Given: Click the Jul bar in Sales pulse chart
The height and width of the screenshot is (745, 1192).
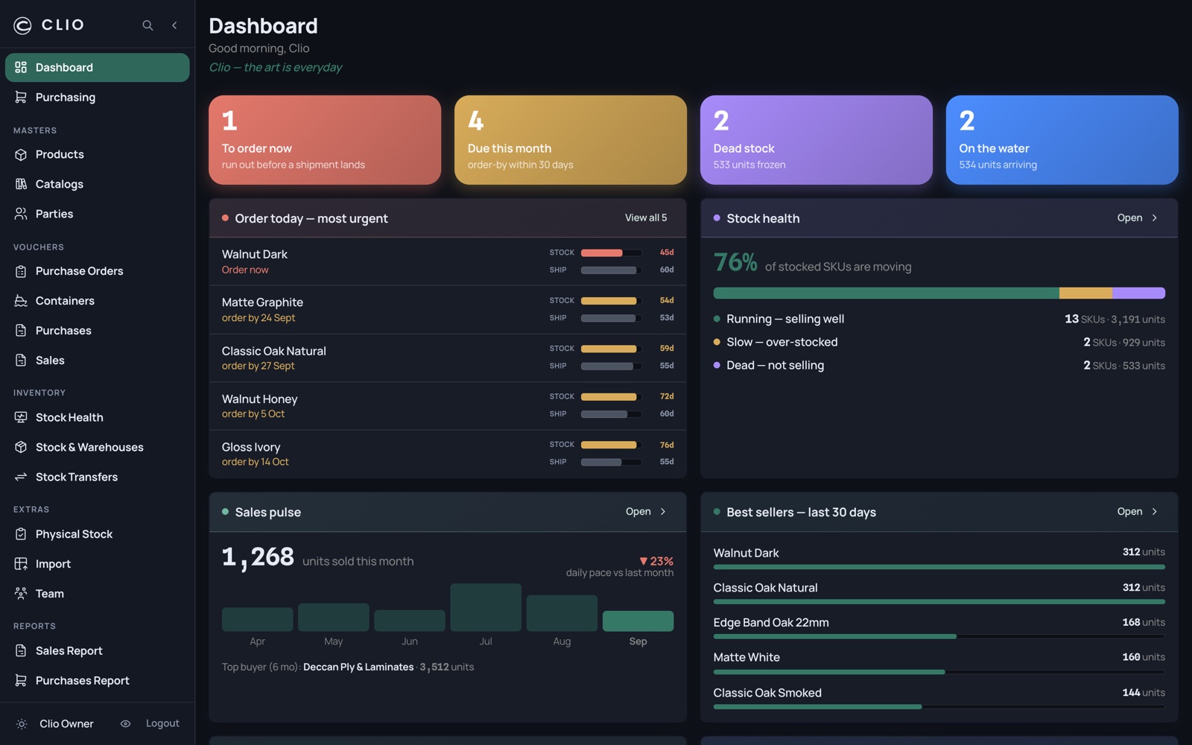Looking at the screenshot, I should (486, 607).
